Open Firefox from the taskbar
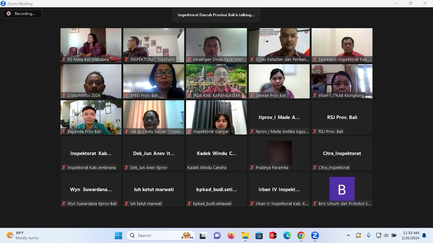Image resolution: width=433 pixels, height=243 pixels. [x=231, y=235]
